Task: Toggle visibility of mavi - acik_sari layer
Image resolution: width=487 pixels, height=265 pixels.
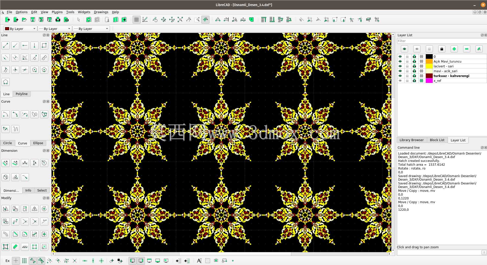Action: point(400,71)
